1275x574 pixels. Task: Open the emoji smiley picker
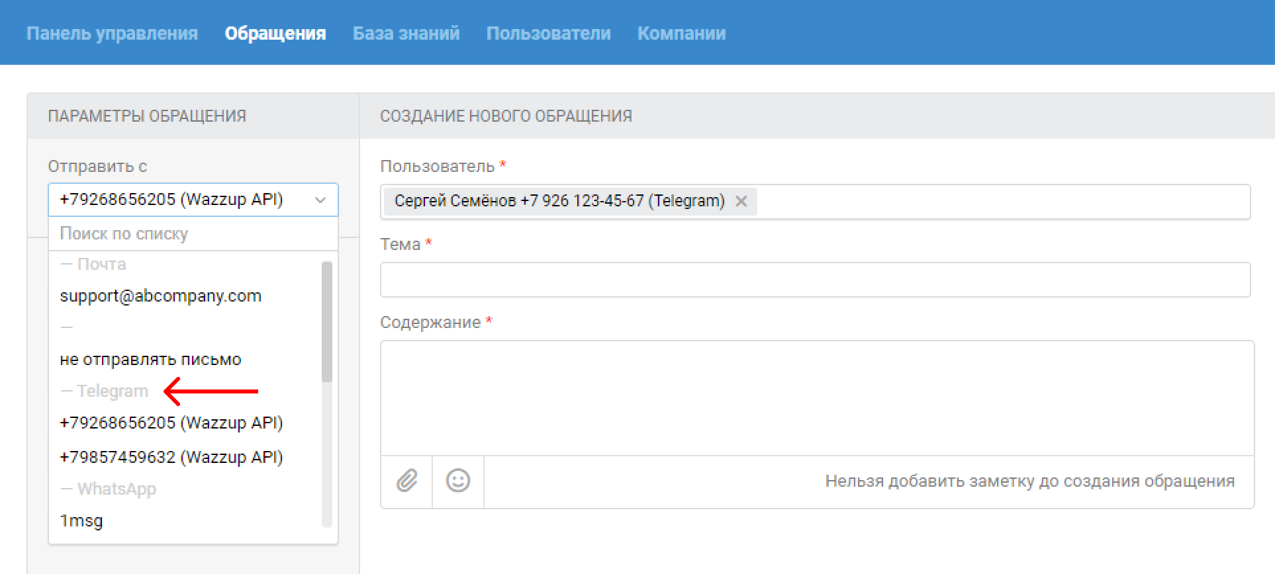pyautogui.click(x=458, y=481)
